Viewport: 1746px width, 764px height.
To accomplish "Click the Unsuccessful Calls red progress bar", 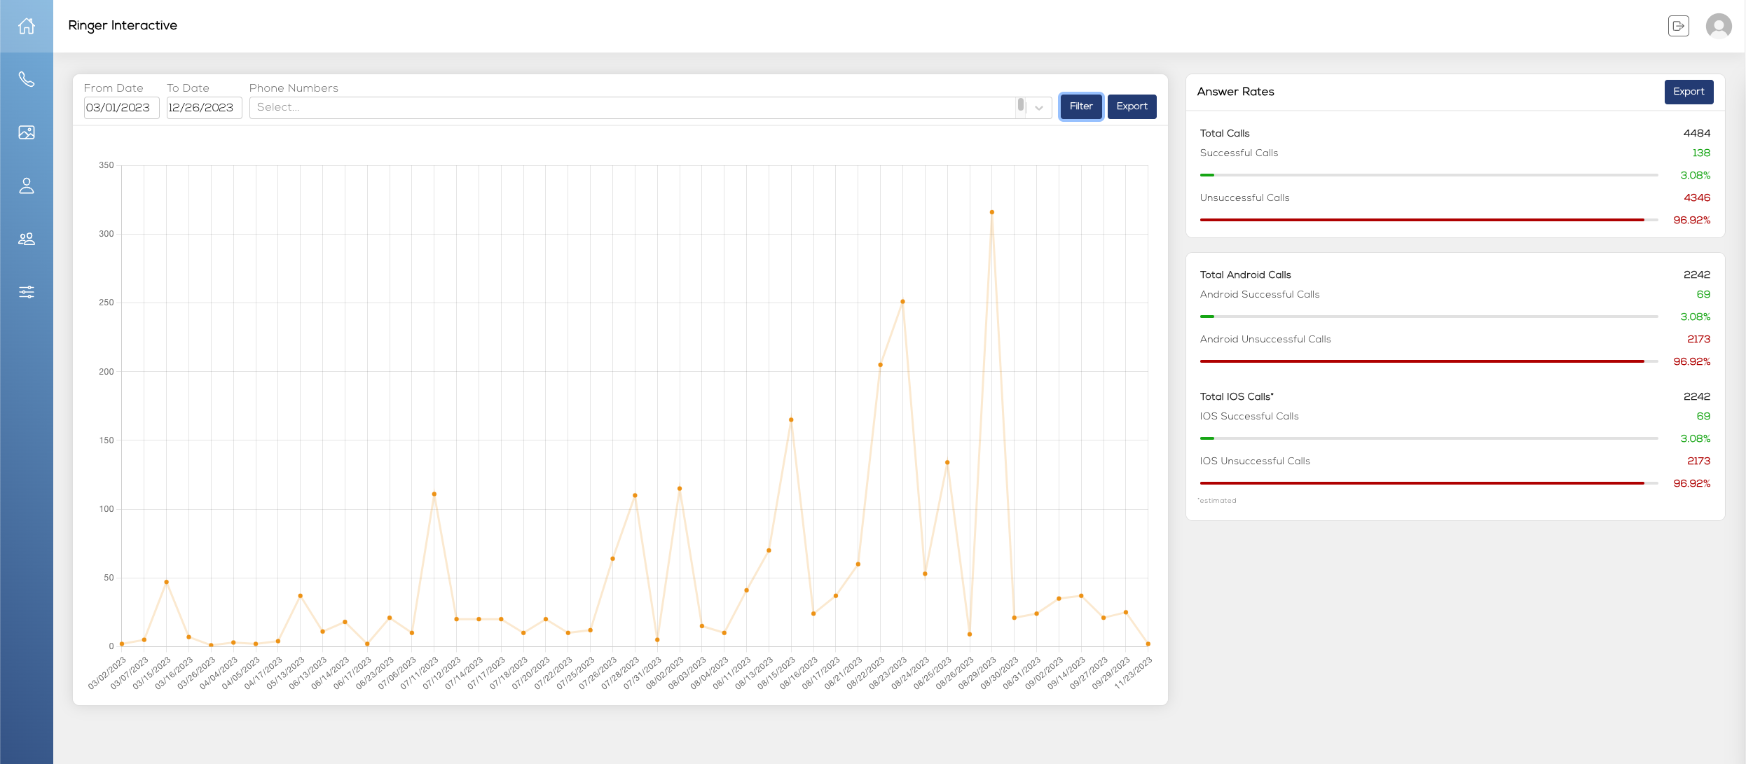I will (x=1422, y=220).
